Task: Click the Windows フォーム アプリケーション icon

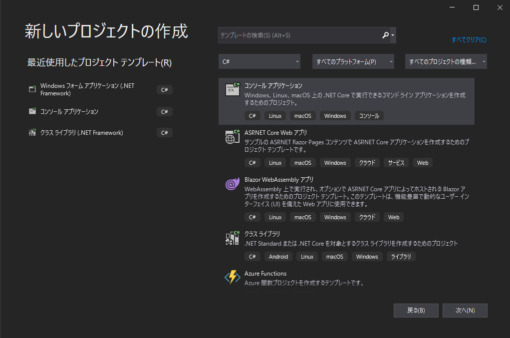Action: coord(33,89)
